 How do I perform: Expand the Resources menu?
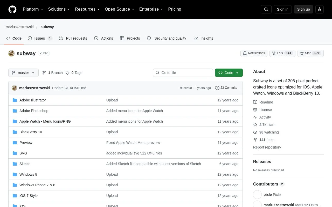[x=87, y=9]
